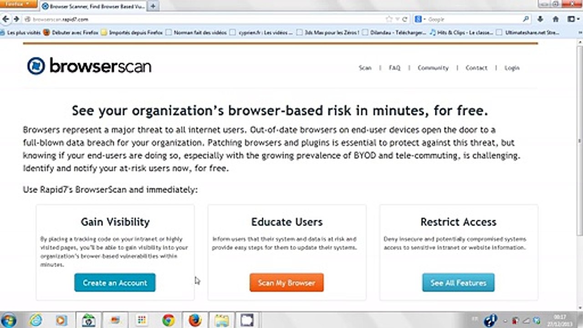
Task: Open the file explorer folder in taskbar
Action: 222,320
